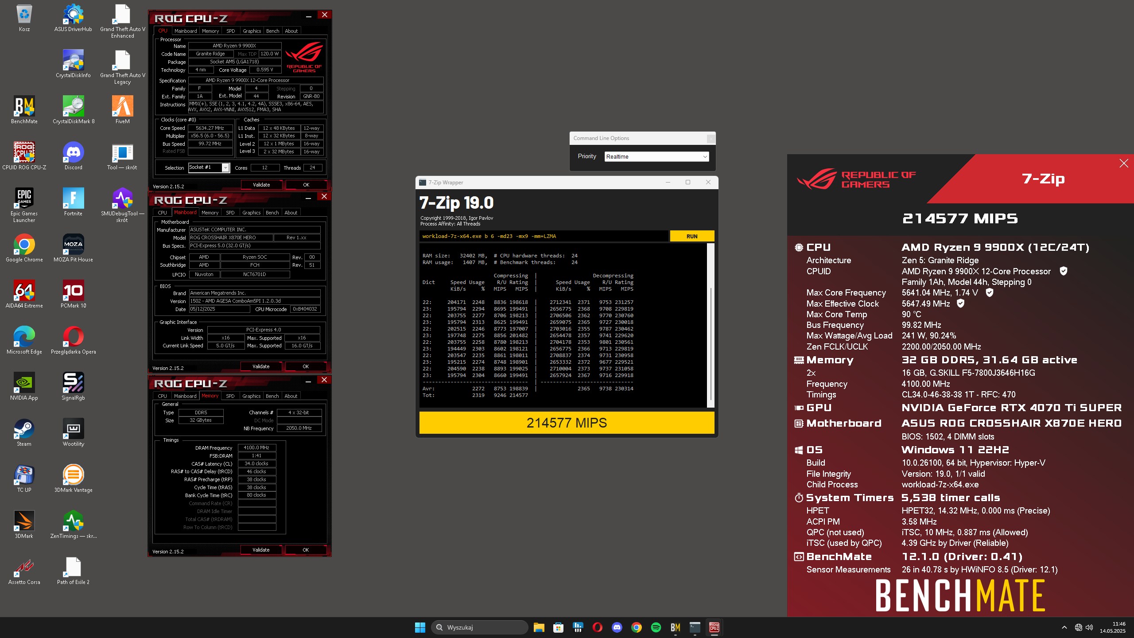Click the volume icon in system tray
1134x638 pixels.
[x=1090, y=627]
